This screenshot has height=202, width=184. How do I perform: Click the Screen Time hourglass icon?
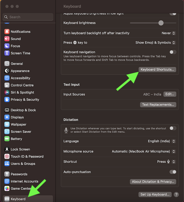tap(7, 53)
